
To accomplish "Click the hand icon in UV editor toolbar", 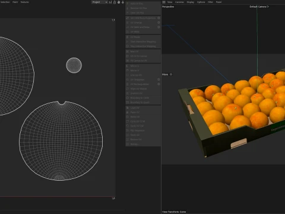I will click(119, 2).
